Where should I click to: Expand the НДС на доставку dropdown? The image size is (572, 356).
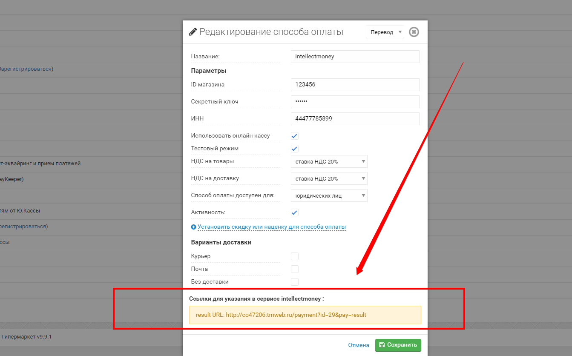pos(329,178)
